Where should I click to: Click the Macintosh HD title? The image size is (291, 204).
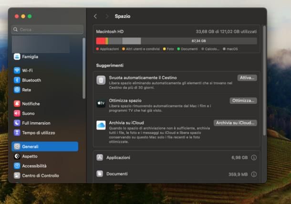point(110,32)
